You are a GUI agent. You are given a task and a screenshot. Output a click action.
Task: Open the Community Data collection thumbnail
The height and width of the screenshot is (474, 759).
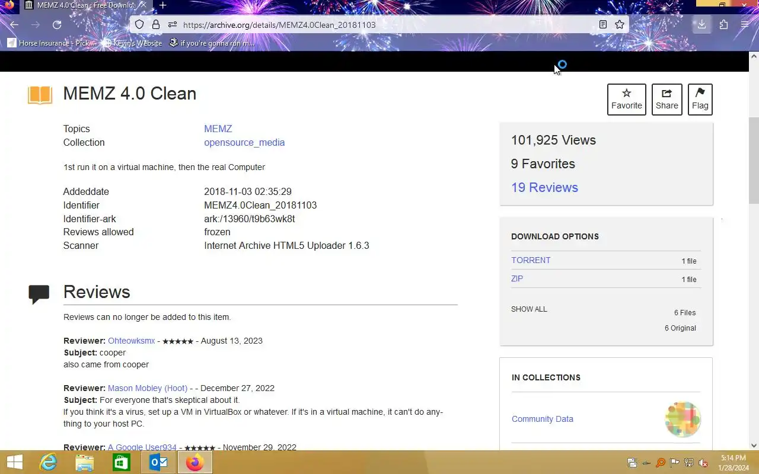tap(683, 419)
